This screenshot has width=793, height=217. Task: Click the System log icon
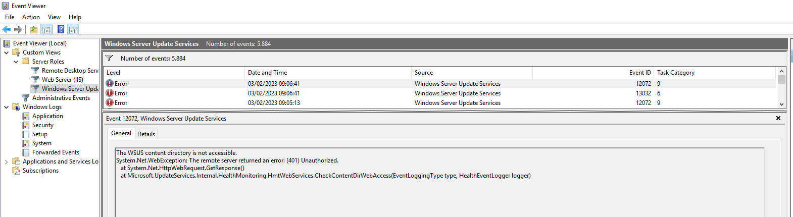pos(26,143)
